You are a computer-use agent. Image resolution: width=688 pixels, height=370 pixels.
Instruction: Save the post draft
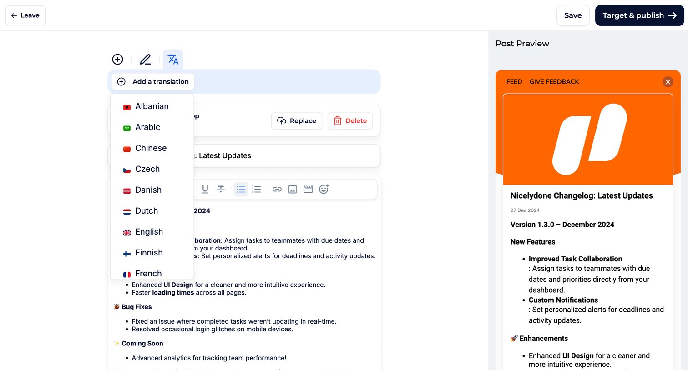(x=573, y=15)
